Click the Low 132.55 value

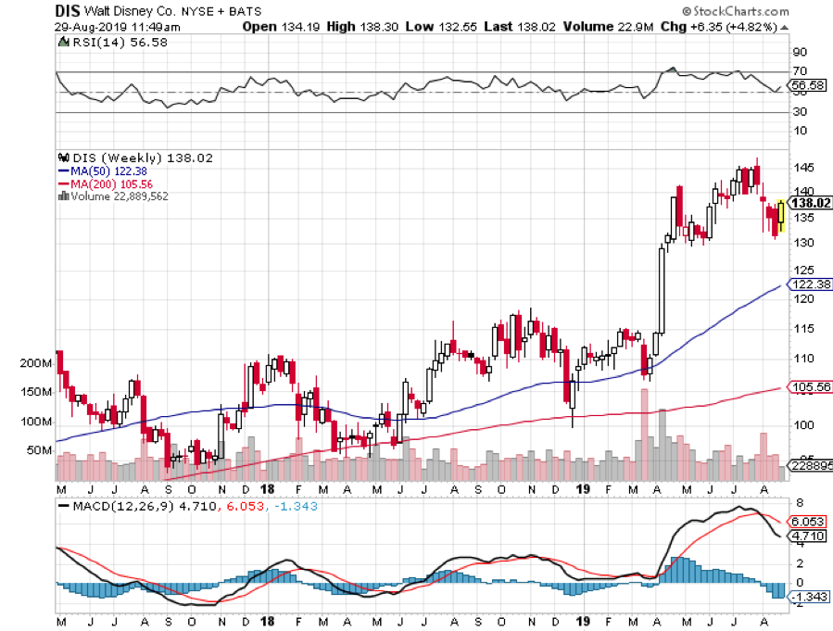tap(441, 27)
